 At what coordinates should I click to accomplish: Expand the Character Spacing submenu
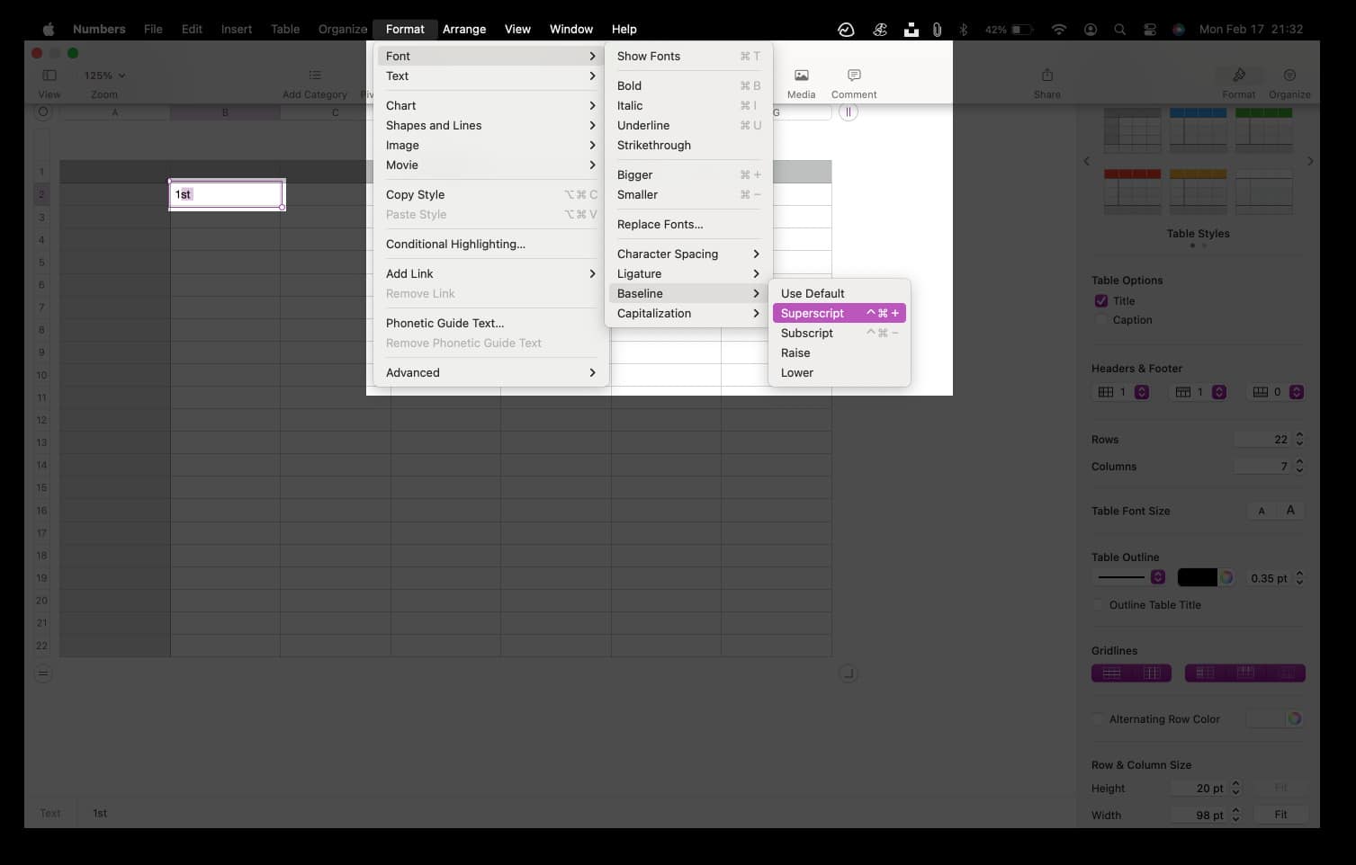tap(688, 254)
